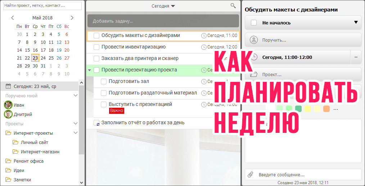Click the paperclip attachment icon
365x186 pixels.
(x=250, y=175)
